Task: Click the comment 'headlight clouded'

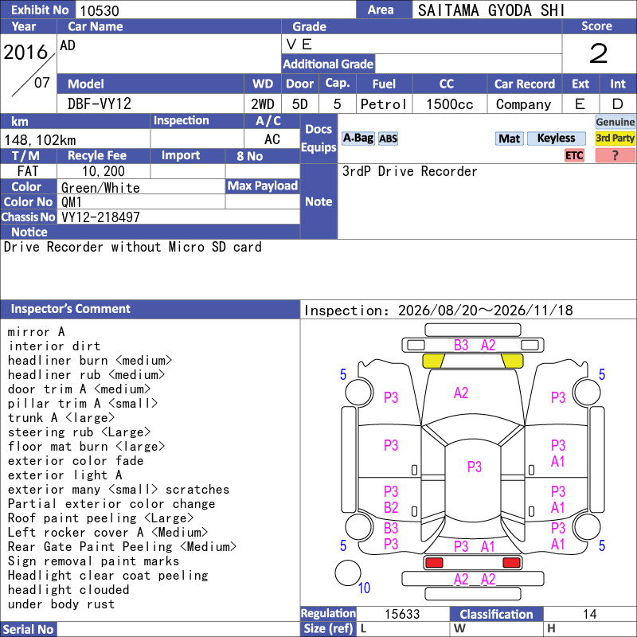Action: coord(68,590)
